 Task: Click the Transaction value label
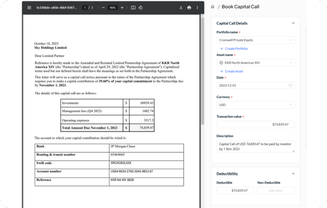pyautogui.click(x=229, y=116)
